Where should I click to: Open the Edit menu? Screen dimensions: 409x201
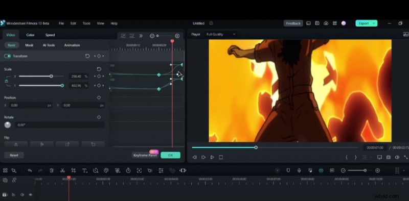pyautogui.click(x=73, y=23)
